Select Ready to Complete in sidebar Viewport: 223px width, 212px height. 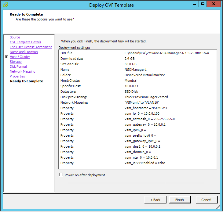coord(26,81)
